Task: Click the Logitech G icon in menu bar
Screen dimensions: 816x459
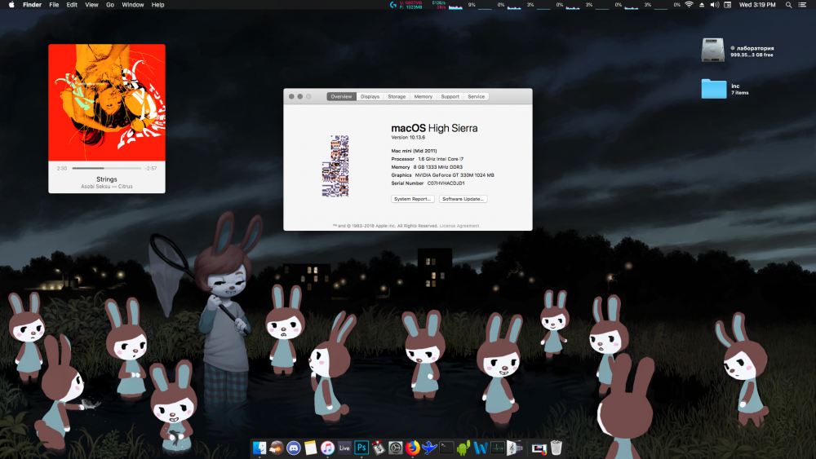Action: [393, 5]
